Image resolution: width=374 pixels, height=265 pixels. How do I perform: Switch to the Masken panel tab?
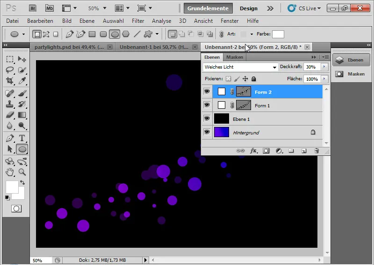click(235, 57)
